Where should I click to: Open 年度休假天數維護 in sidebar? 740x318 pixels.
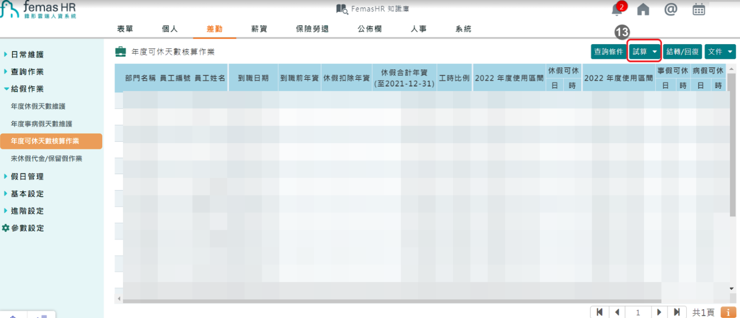point(38,106)
